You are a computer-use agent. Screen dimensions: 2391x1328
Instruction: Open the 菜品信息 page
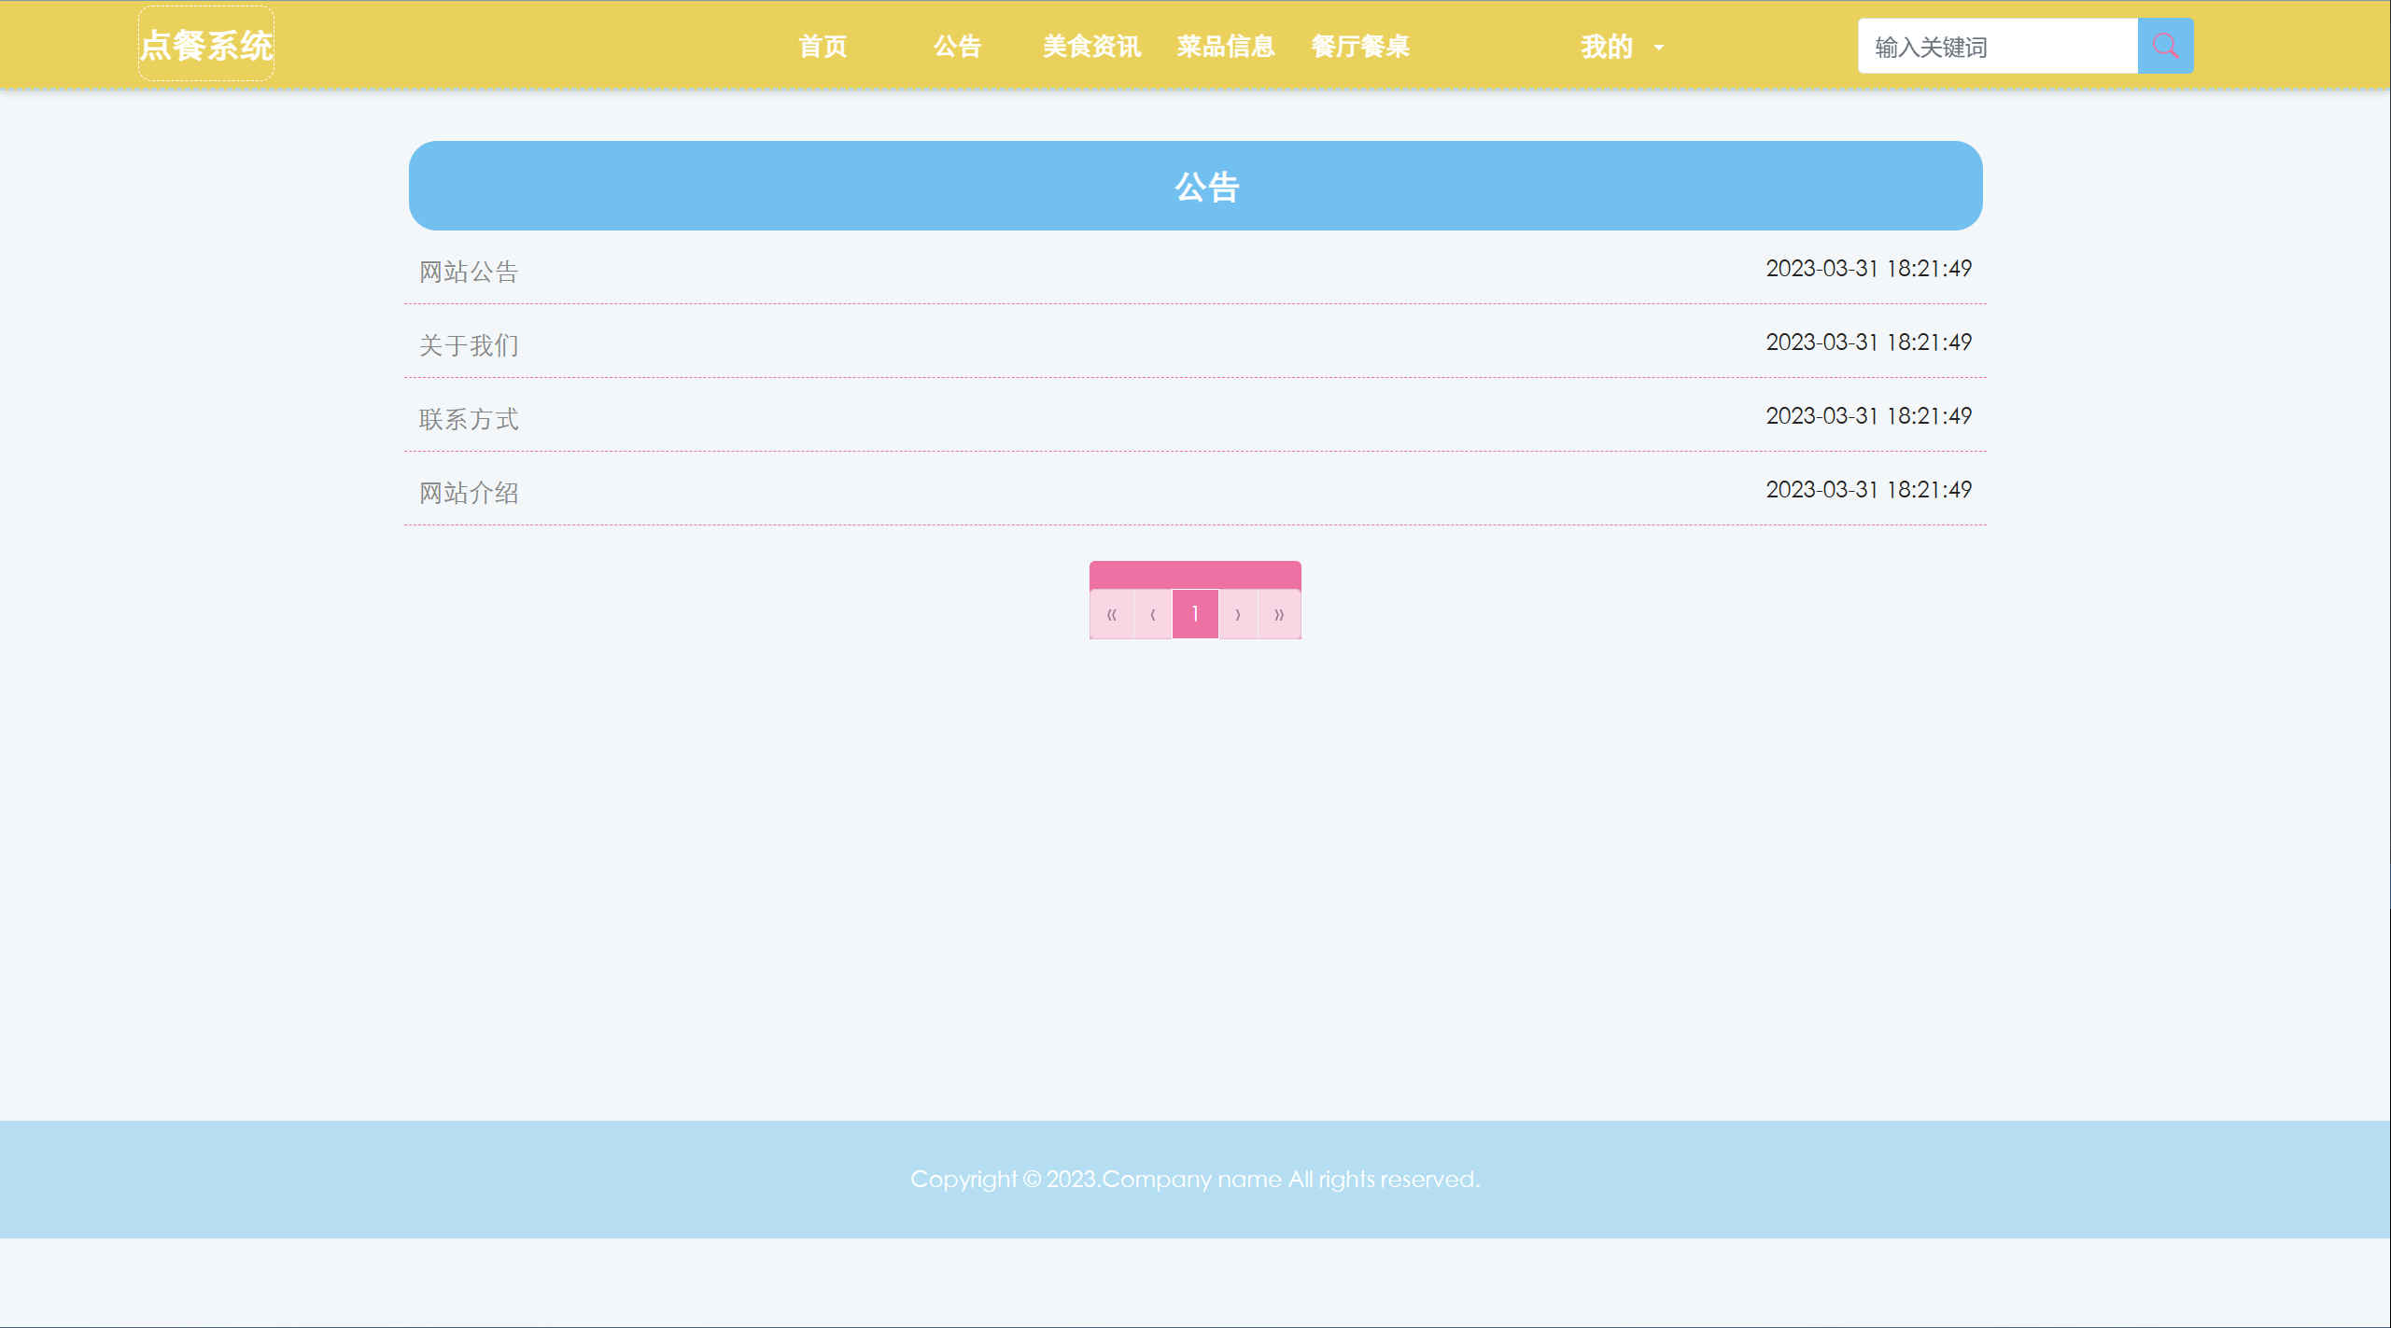tap(1225, 46)
